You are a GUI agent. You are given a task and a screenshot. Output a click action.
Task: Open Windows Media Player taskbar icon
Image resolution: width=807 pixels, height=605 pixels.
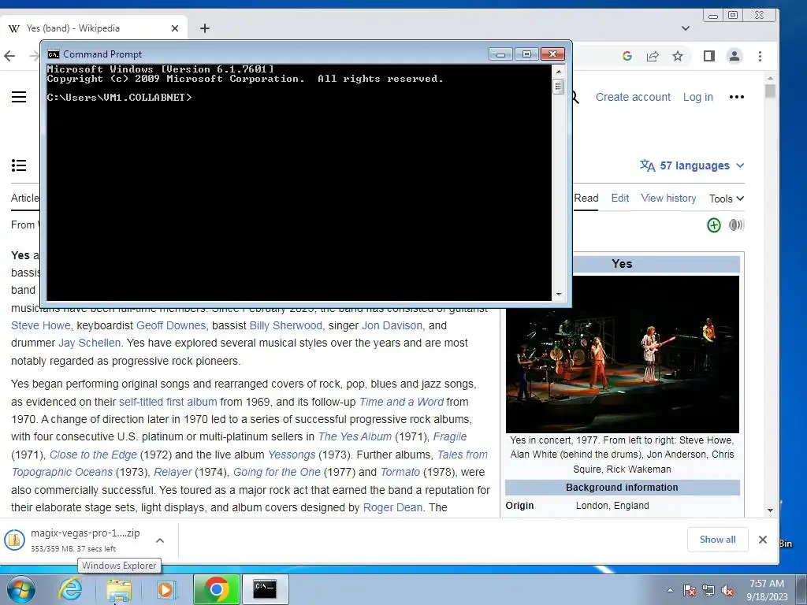point(167,589)
